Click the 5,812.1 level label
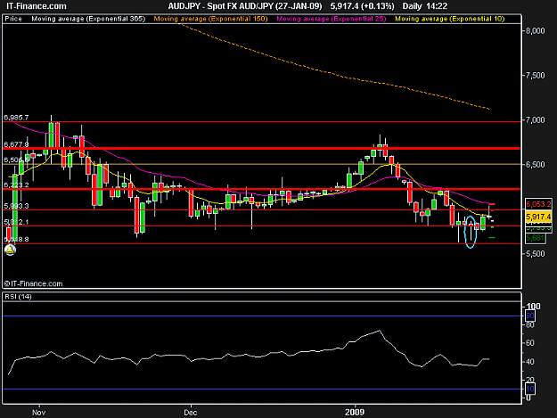The height and width of the screenshot is (418, 557). 16,222
